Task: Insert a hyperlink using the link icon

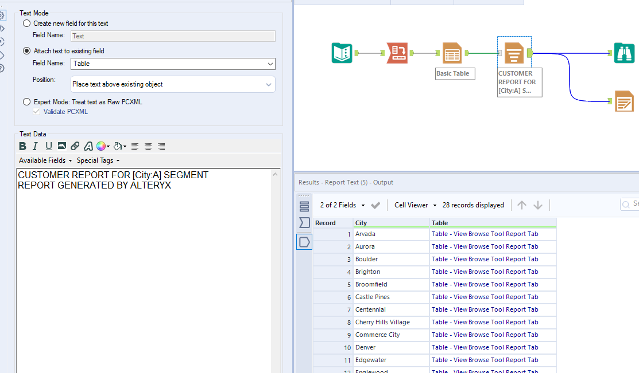Action: pos(75,146)
